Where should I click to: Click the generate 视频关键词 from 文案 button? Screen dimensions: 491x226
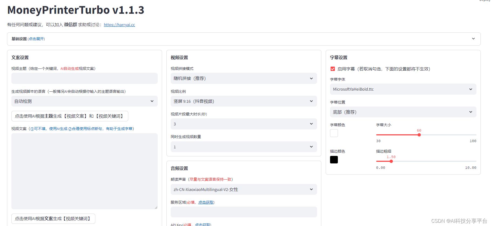[x=53, y=219]
